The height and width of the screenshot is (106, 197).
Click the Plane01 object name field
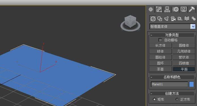(169, 84)
